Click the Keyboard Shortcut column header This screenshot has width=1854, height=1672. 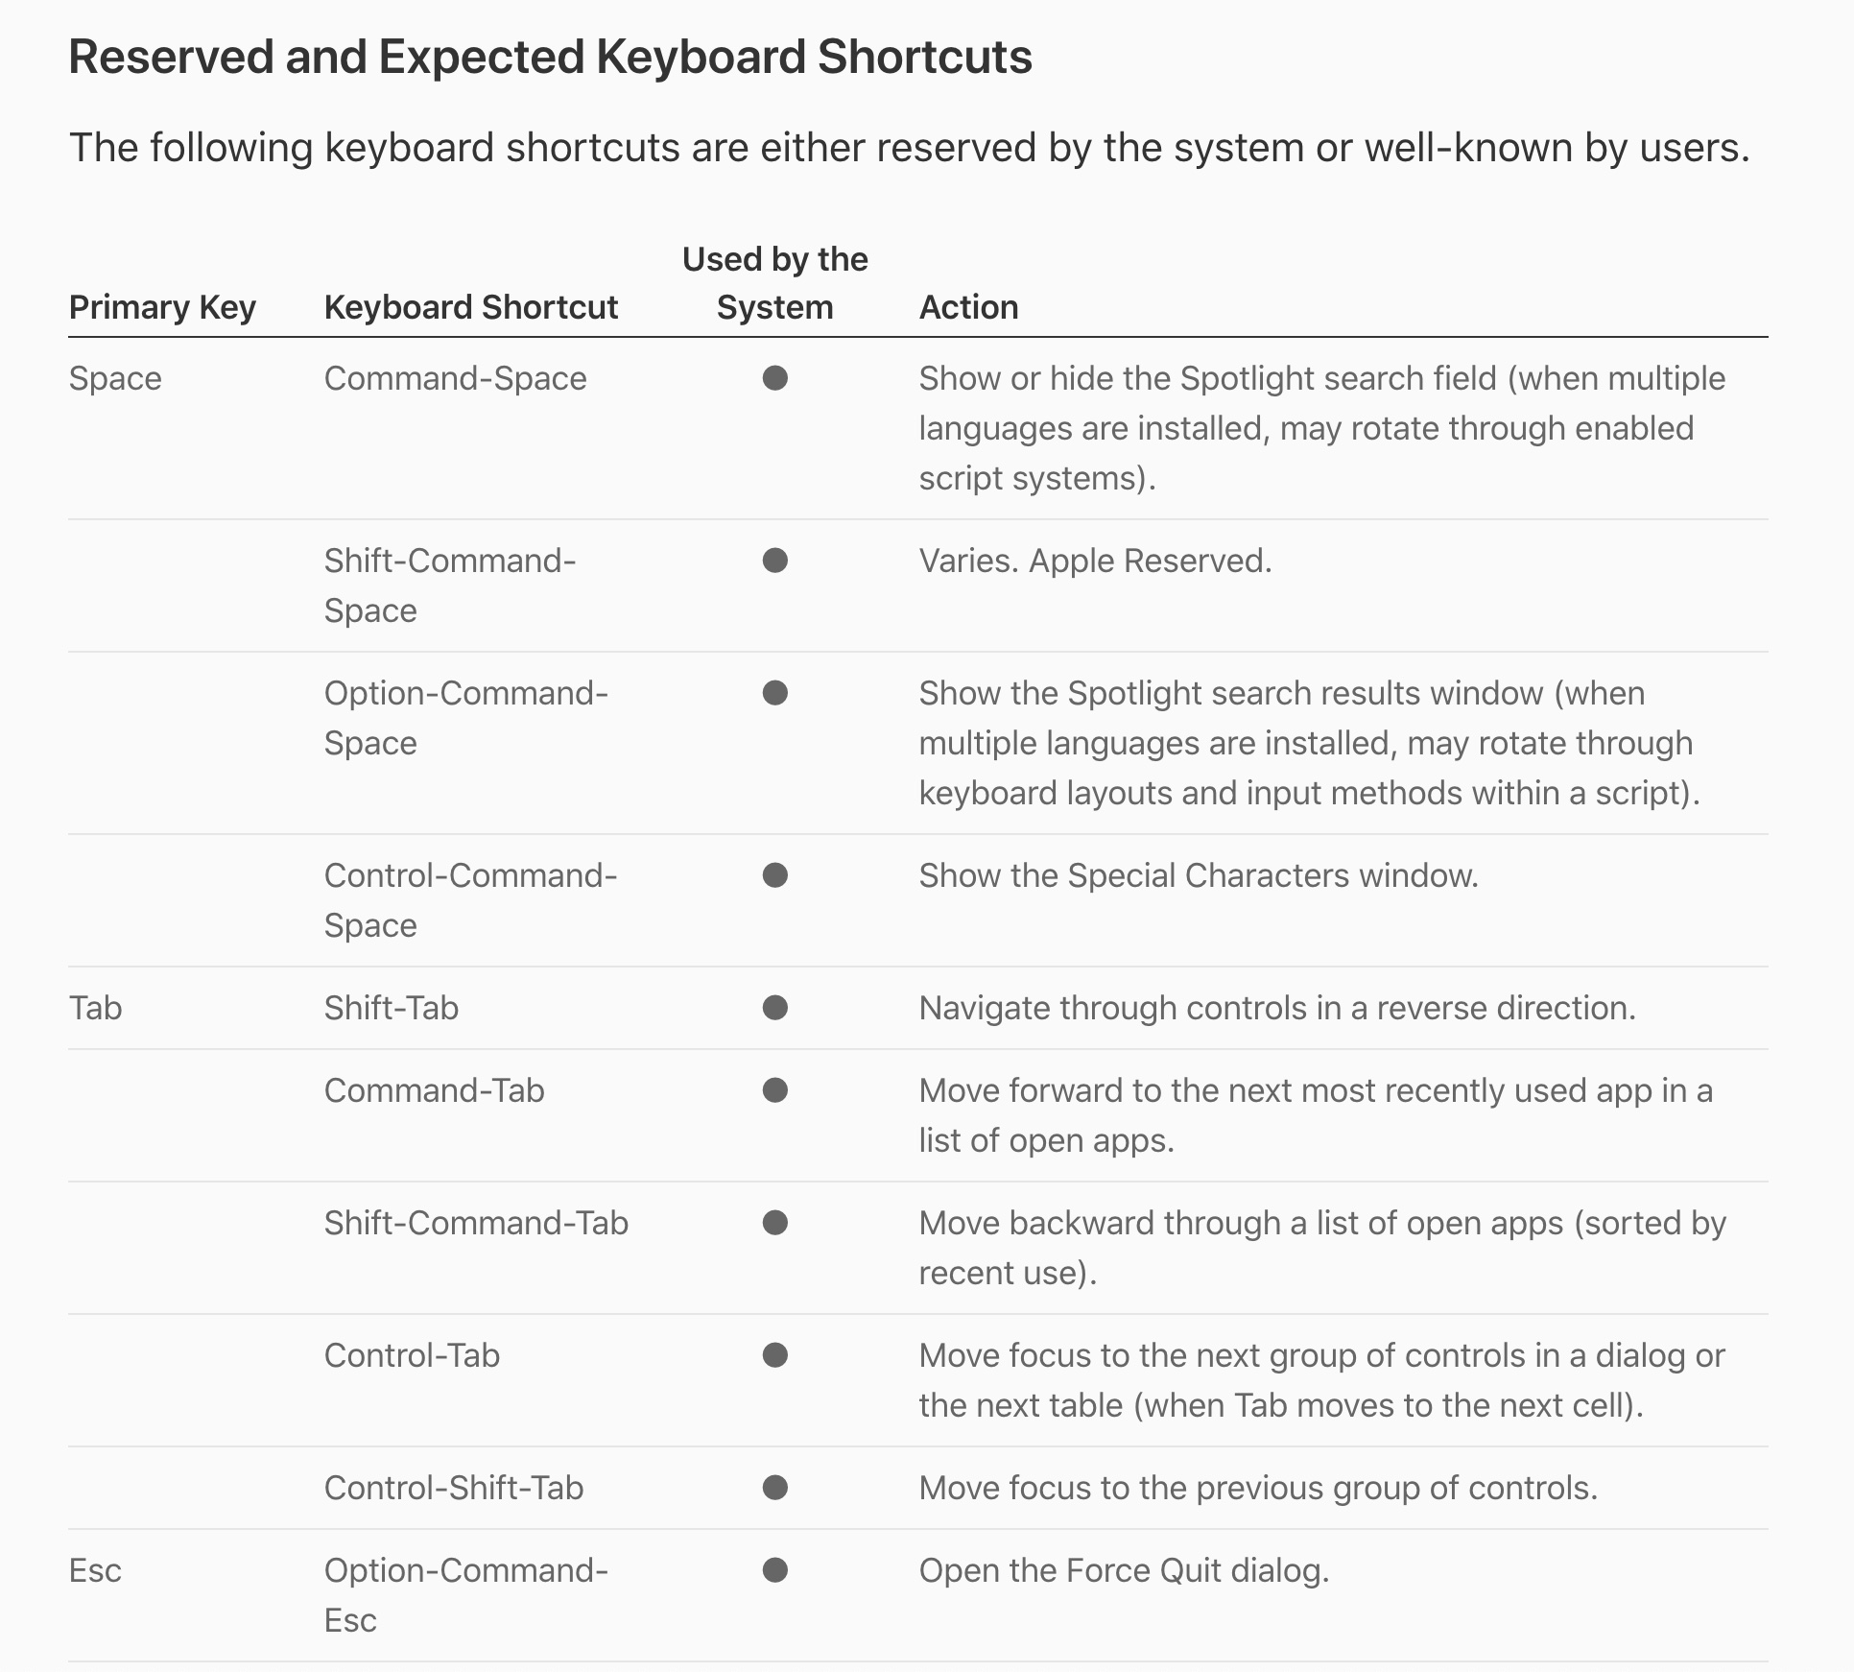[470, 307]
